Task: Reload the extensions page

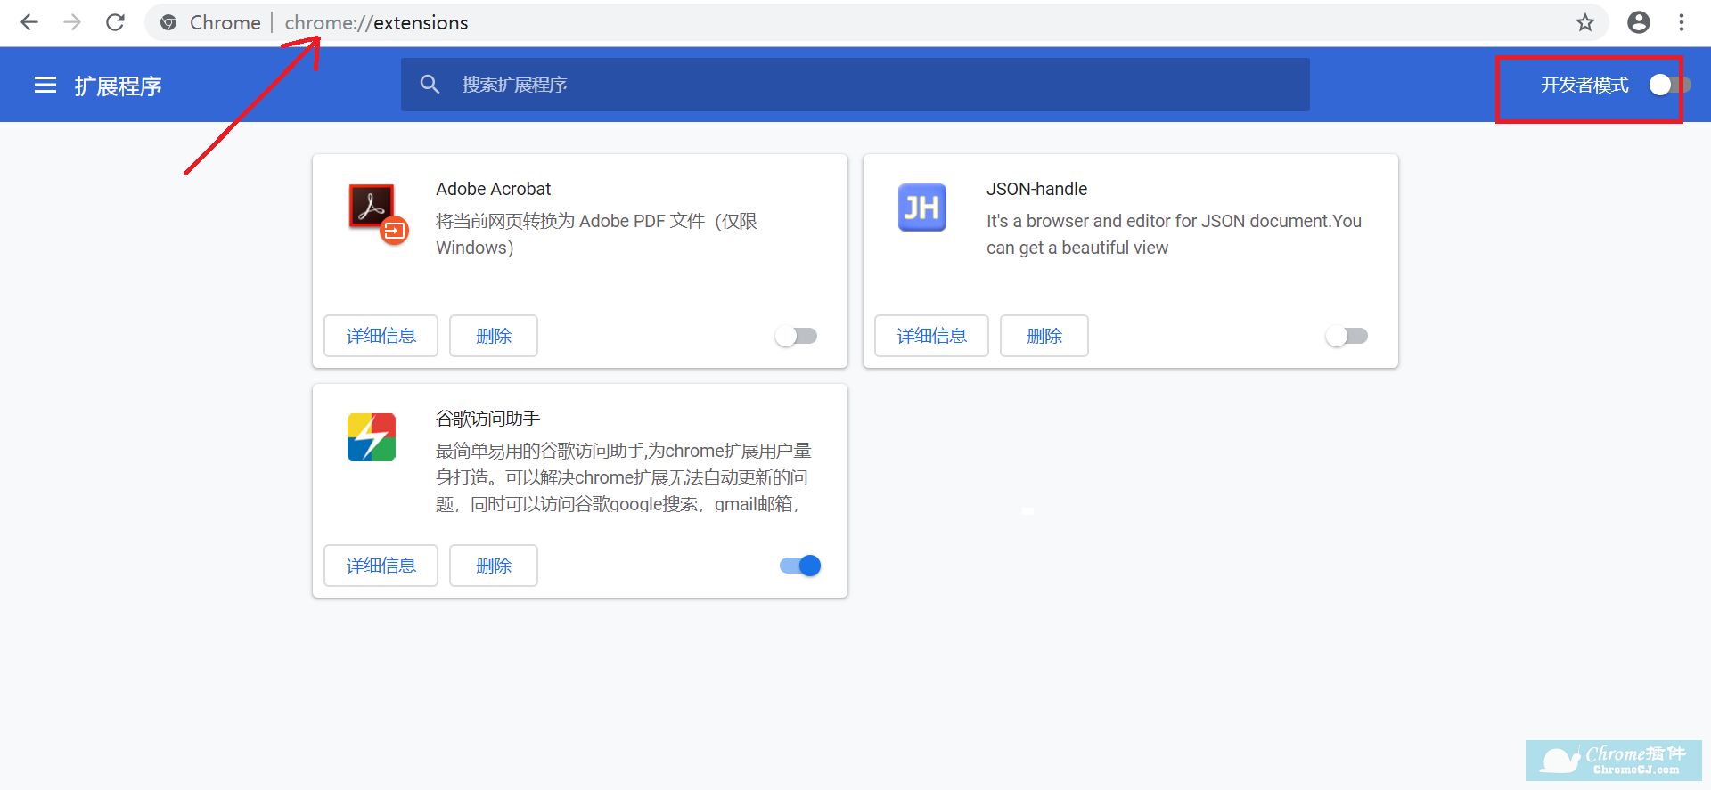Action: pos(115,22)
